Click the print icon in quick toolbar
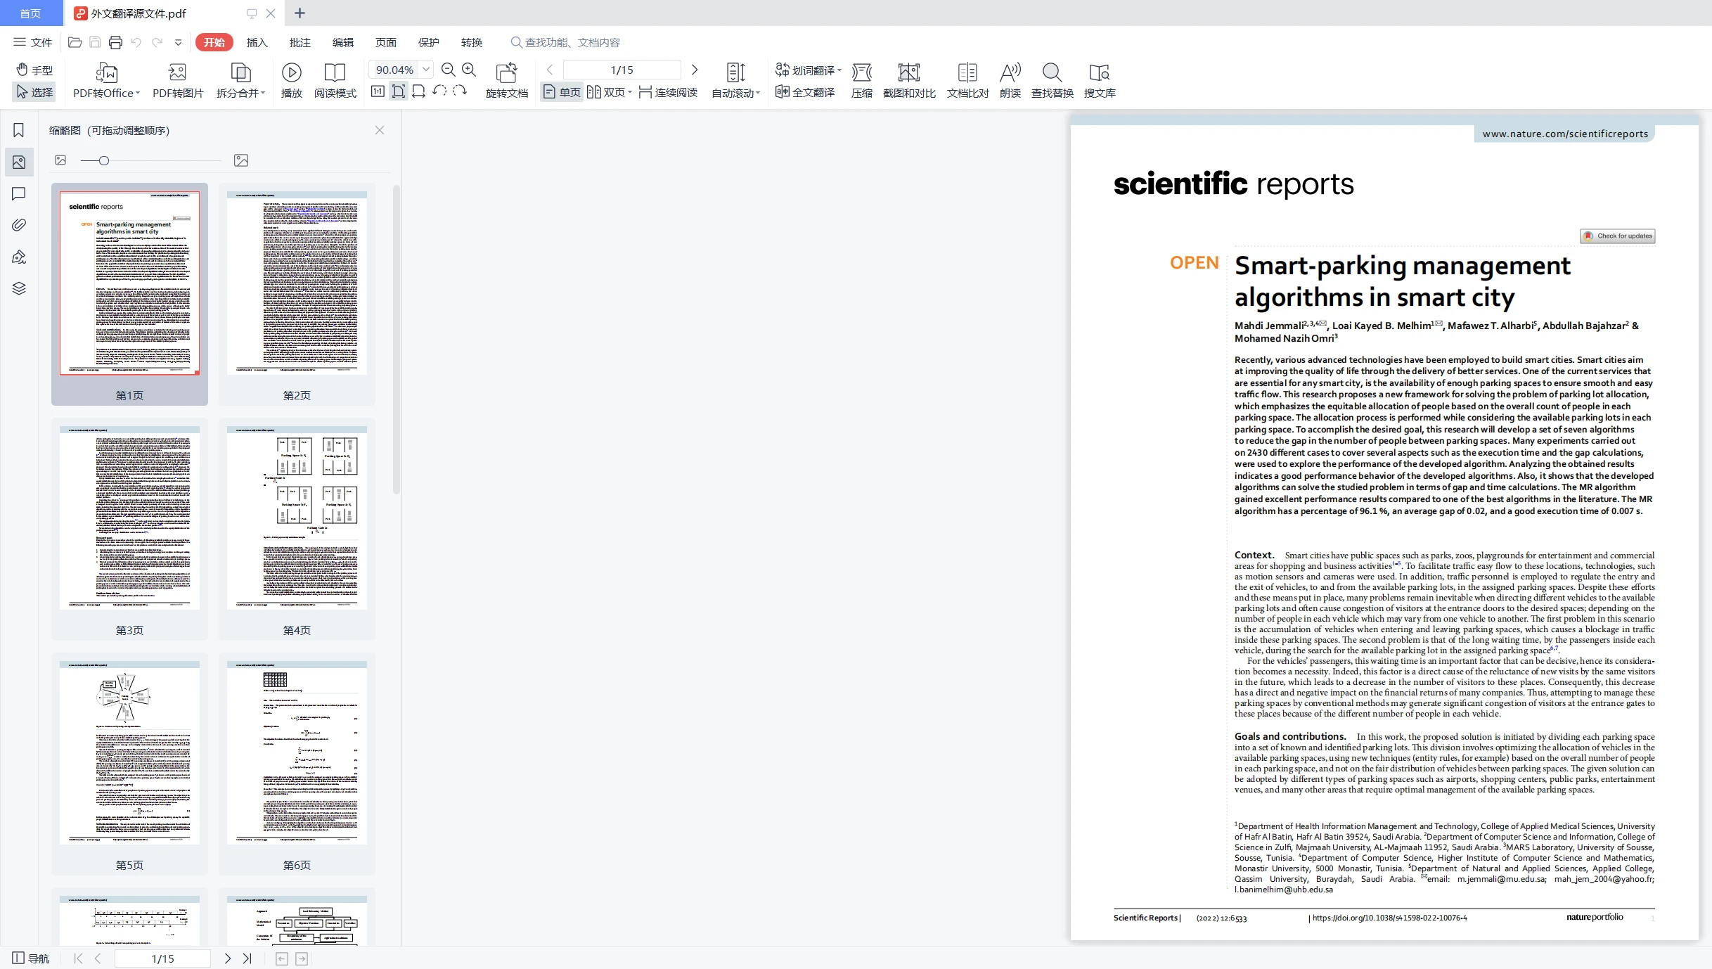The height and width of the screenshot is (969, 1712). (115, 42)
